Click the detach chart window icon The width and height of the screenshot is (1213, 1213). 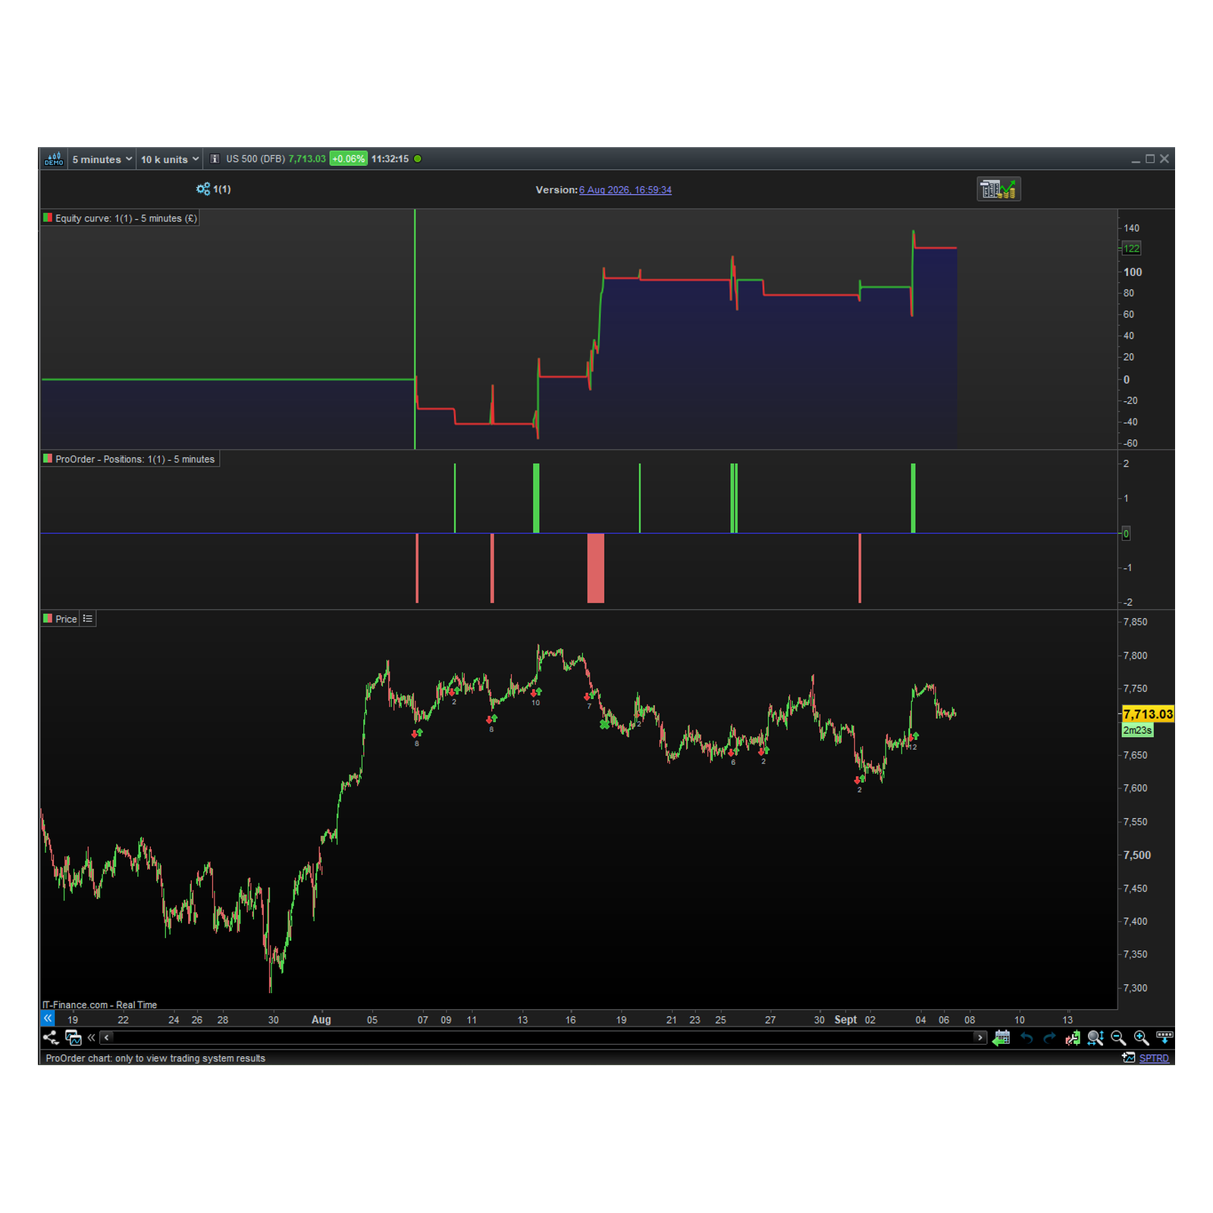click(73, 1038)
